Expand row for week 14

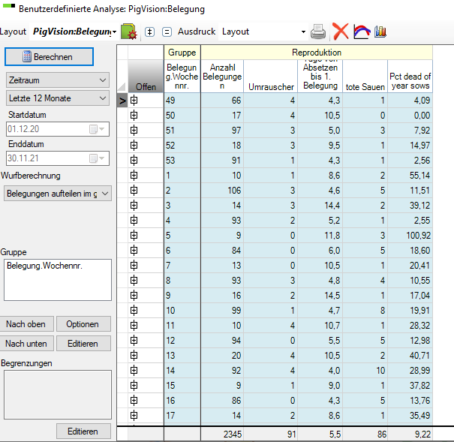pyautogui.click(x=134, y=371)
